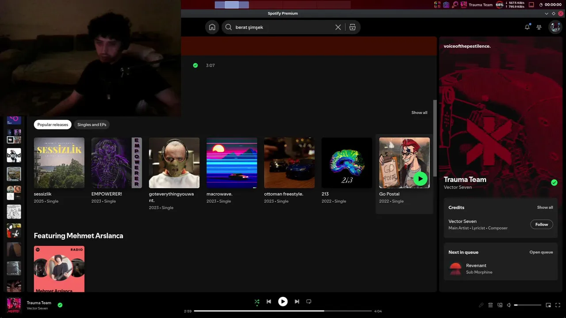The image size is (566, 318).
Task: Click the Go Postal title text
Action: tap(389, 194)
